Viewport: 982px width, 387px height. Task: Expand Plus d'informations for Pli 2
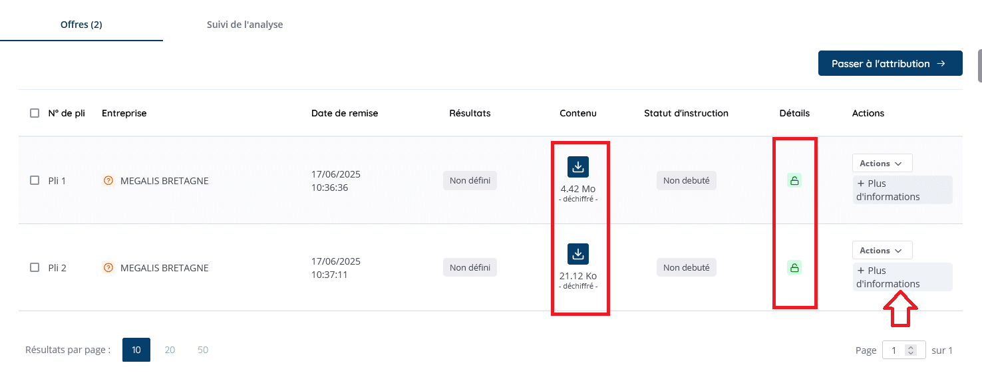[902, 277]
